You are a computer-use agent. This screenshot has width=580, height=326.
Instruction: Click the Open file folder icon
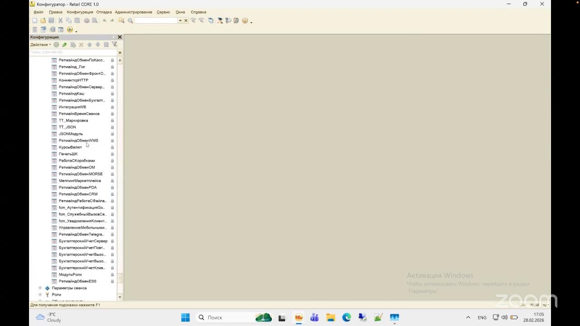[43, 20]
